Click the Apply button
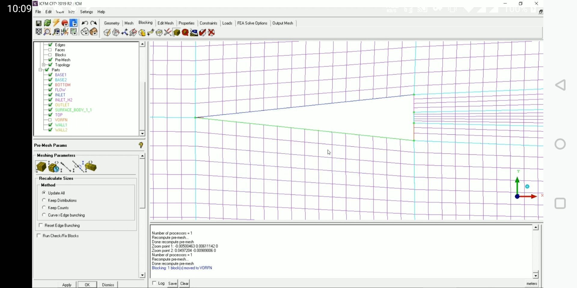 [67, 285]
